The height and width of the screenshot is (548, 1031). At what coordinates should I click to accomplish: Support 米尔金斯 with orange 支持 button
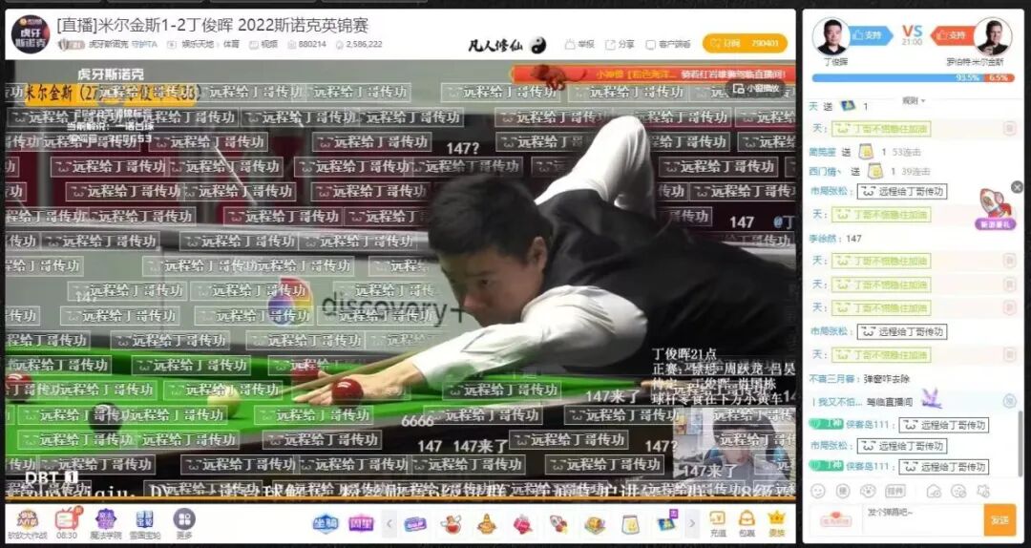pos(953,34)
